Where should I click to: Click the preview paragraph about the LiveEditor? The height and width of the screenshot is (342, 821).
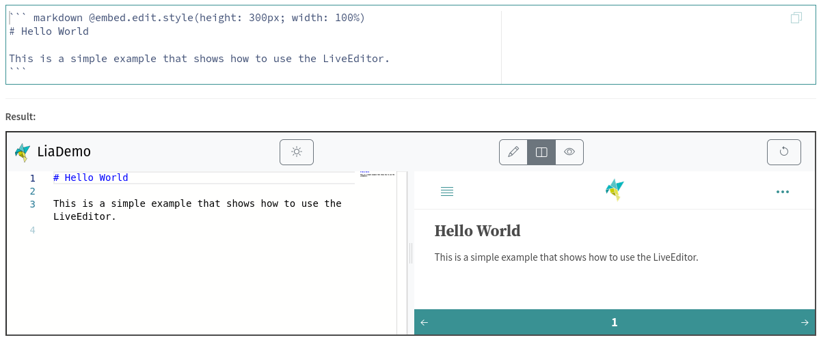[x=567, y=257]
